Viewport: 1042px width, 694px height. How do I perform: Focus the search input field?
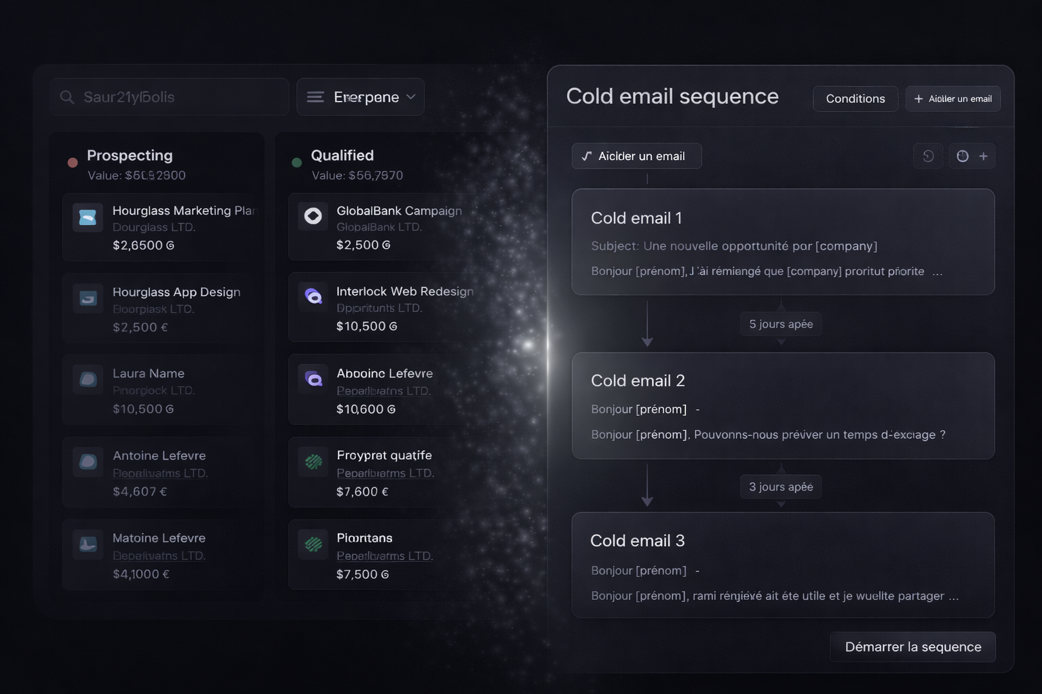pos(176,97)
